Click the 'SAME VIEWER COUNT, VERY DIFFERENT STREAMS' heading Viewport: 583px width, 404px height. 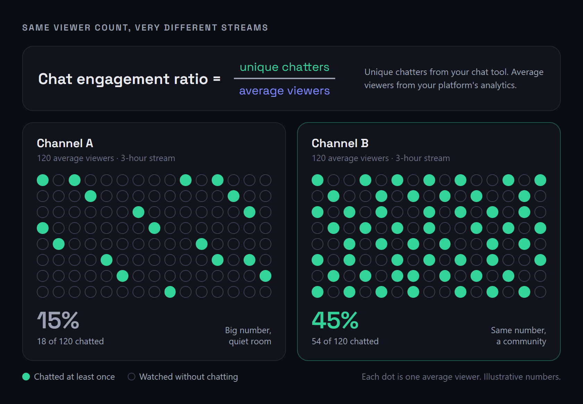click(x=145, y=28)
